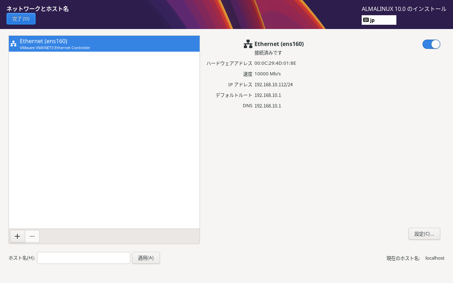Click the 10000 Mb/s speed value
453x283 pixels.
(267, 74)
